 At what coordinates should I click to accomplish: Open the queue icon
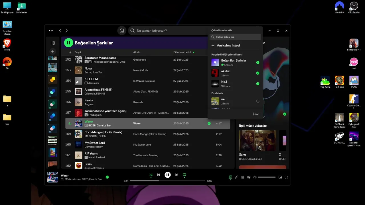(243, 177)
